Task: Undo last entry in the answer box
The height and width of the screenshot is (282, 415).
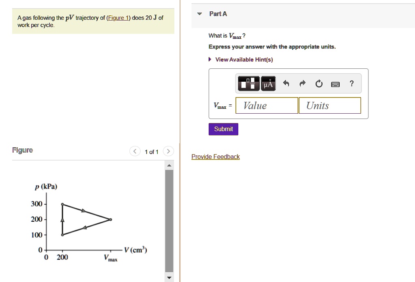Action: point(286,83)
